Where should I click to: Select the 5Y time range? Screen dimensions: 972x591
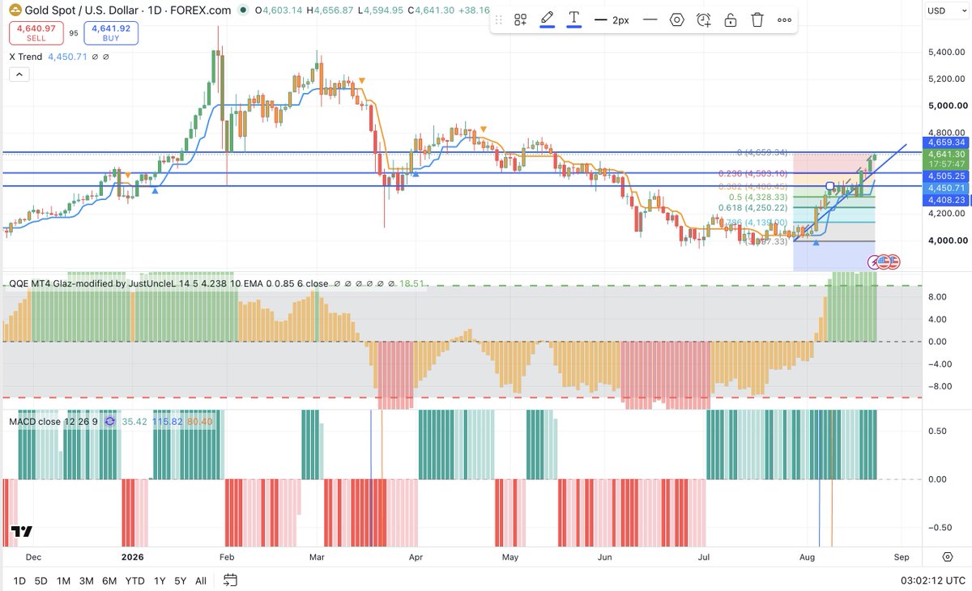click(181, 580)
